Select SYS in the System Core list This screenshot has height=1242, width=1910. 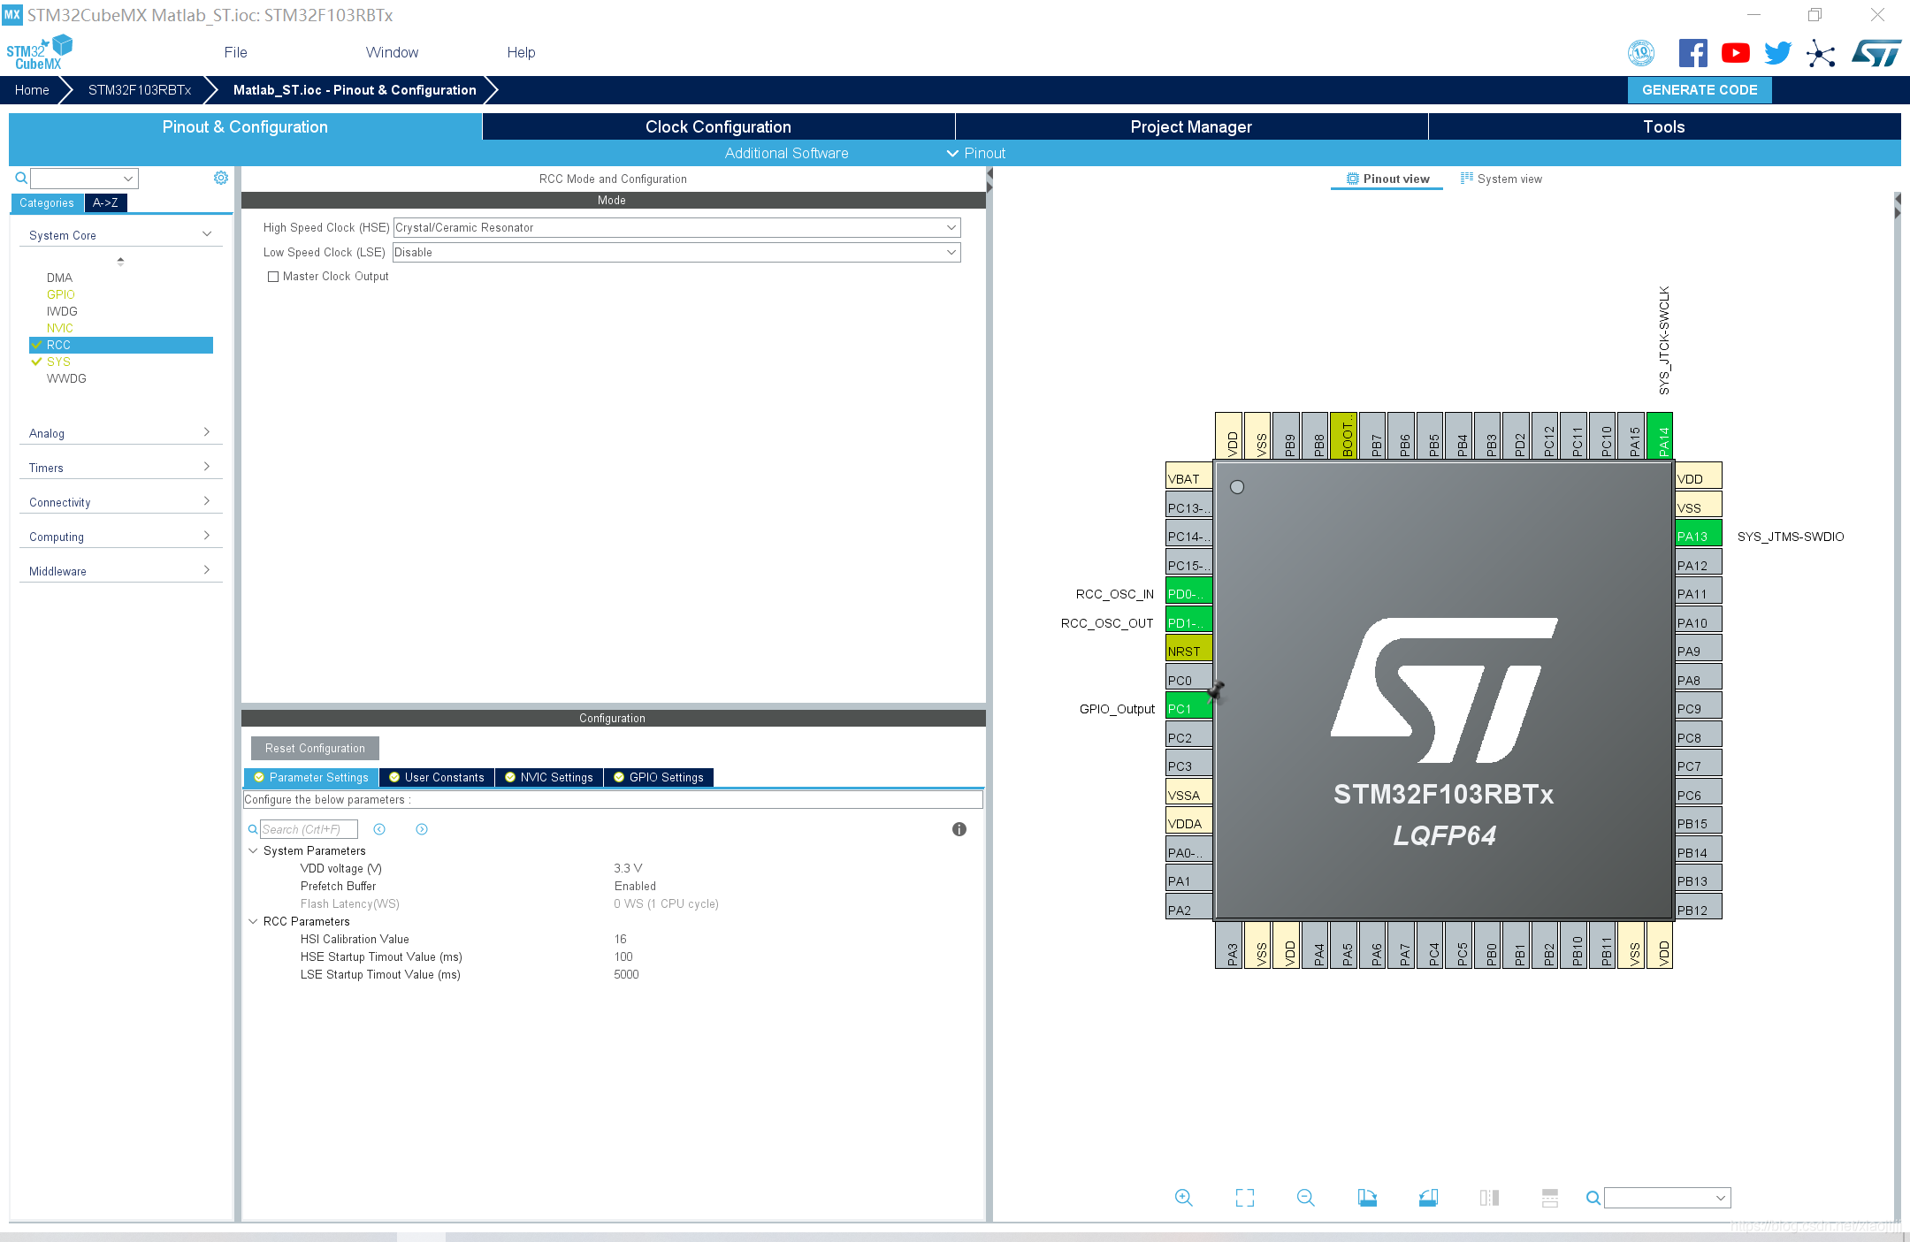[58, 362]
